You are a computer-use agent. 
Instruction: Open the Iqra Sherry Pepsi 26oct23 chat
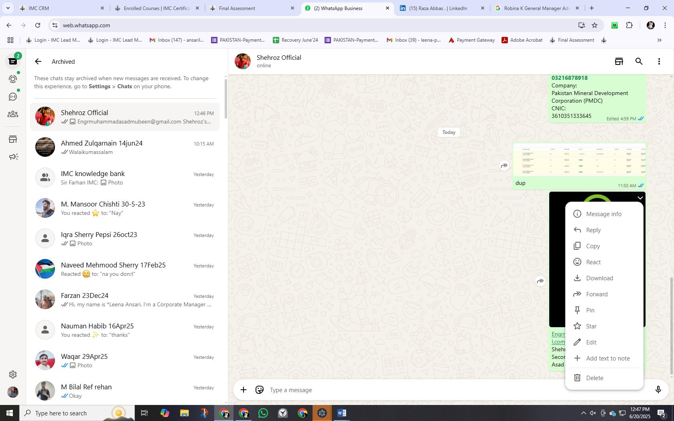tap(125, 239)
